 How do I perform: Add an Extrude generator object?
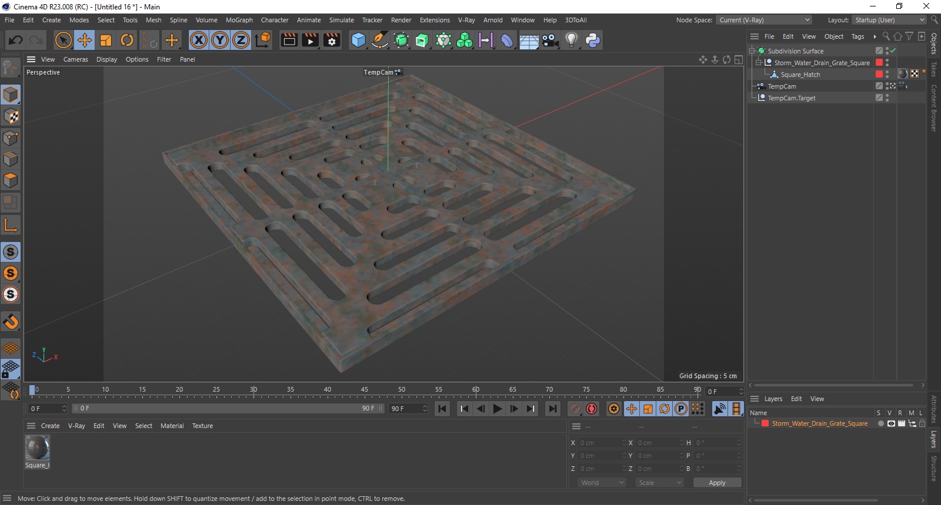coord(422,40)
